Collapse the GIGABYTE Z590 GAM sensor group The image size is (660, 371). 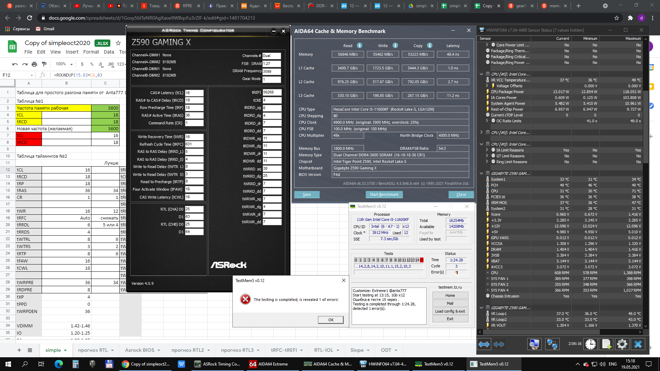pos(482,173)
